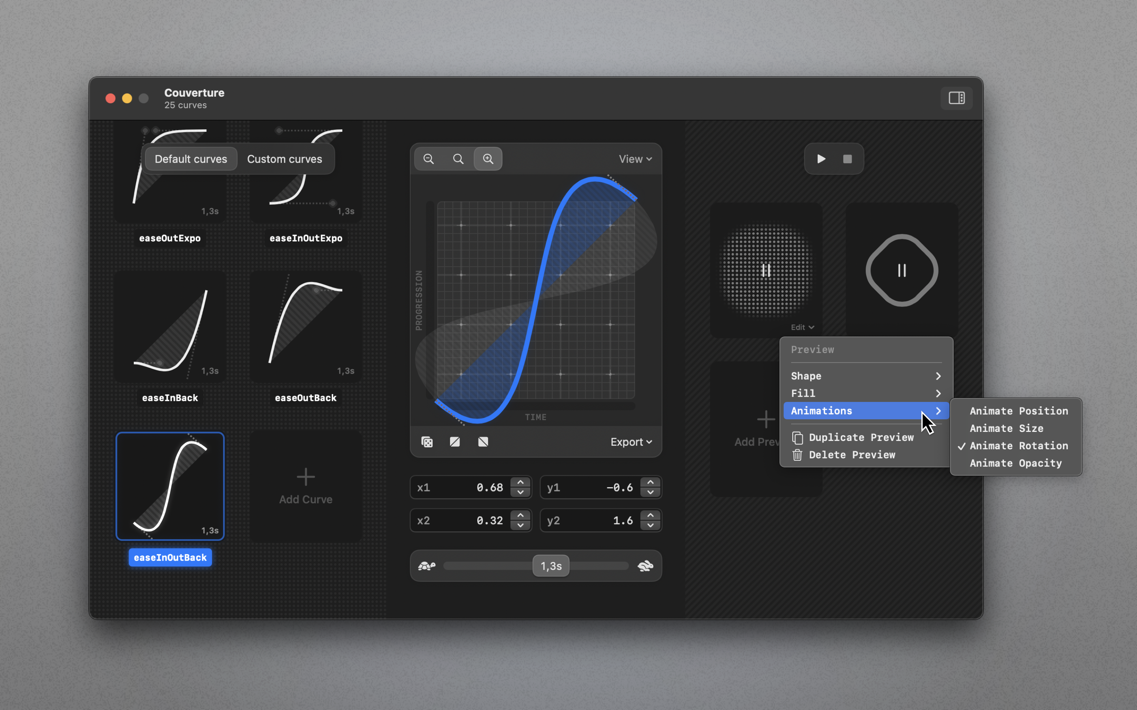Switch to Custom curves tab

click(284, 159)
